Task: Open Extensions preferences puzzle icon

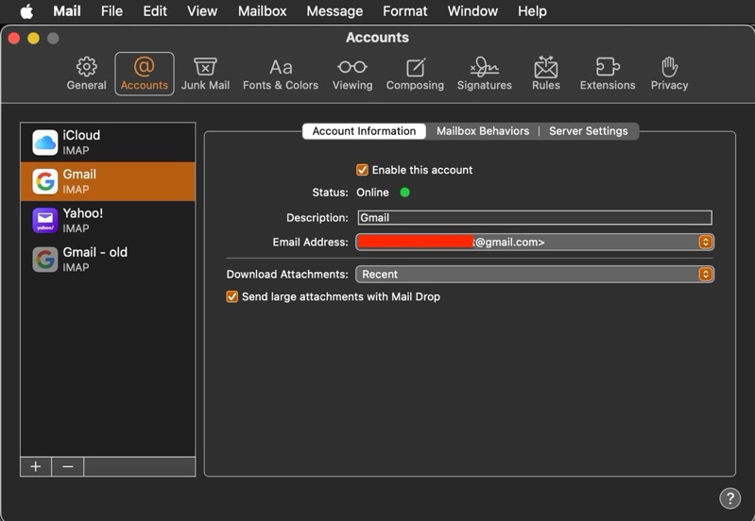Action: (608, 66)
